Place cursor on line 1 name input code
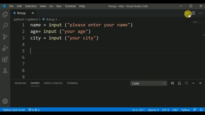Image resolution: width=205 pixels, height=115 pixels. pyautogui.click(x=81, y=25)
